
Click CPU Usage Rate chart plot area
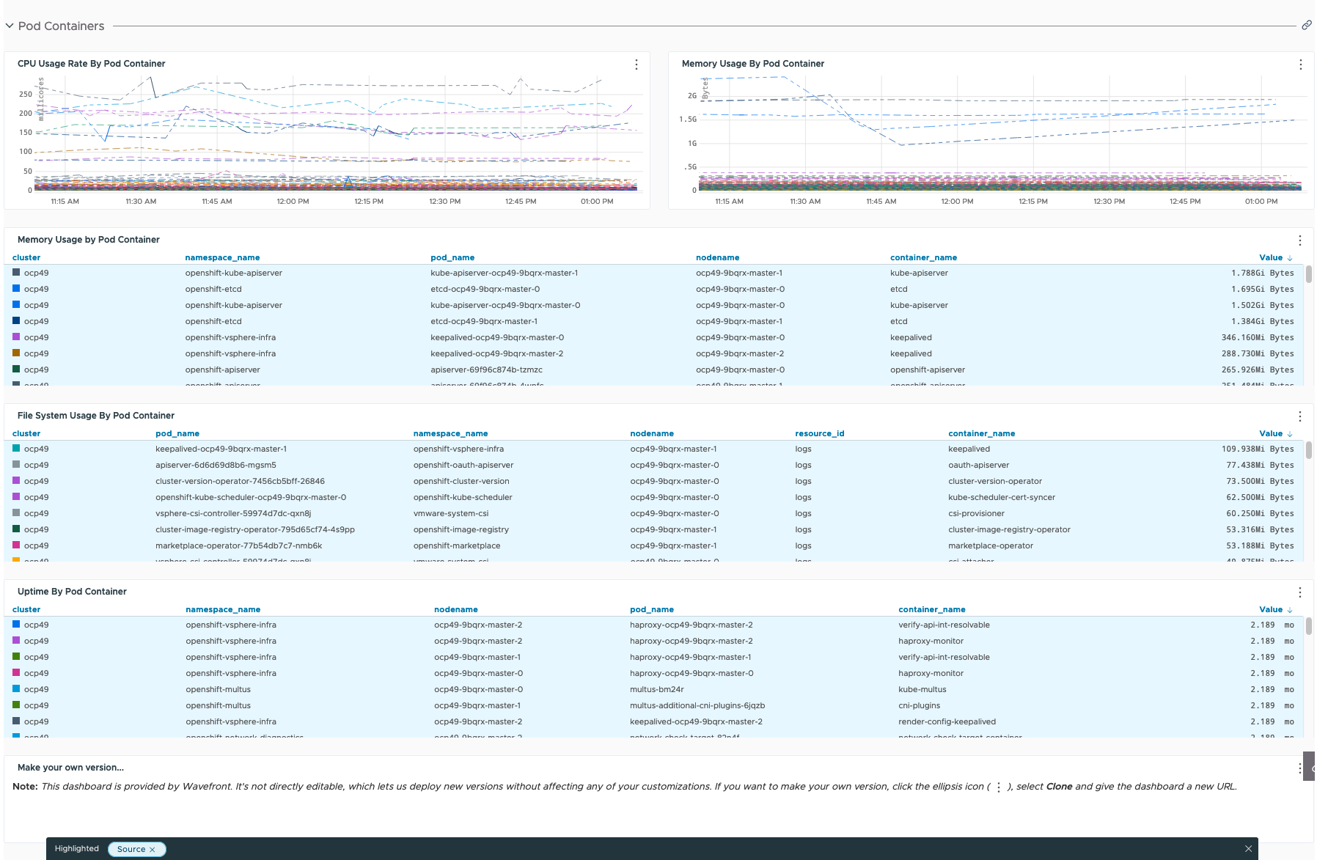pos(339,133)
